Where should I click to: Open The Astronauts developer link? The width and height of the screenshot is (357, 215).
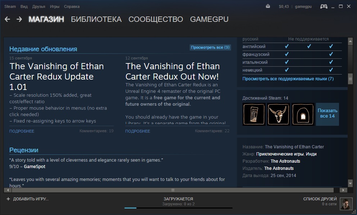(285, 161)
